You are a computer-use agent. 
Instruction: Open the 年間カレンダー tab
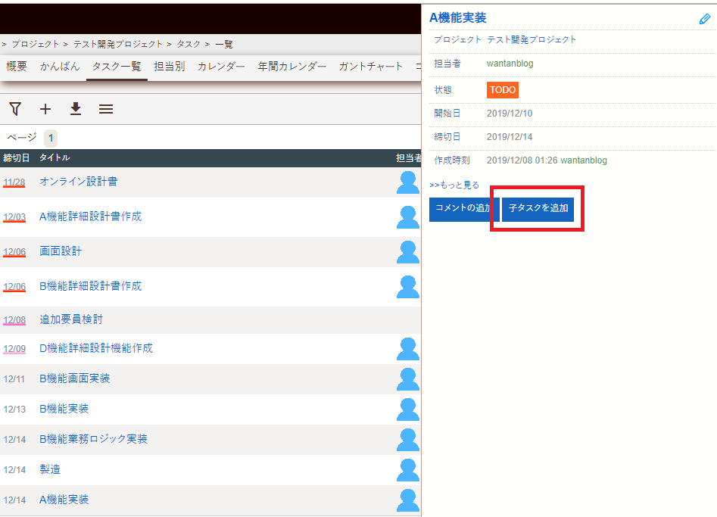click(x=291, y=67)
